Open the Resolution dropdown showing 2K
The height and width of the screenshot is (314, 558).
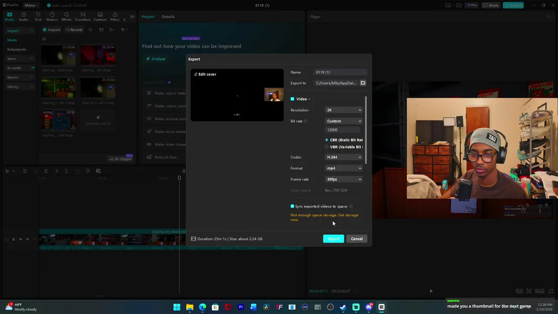click(344, 110)
